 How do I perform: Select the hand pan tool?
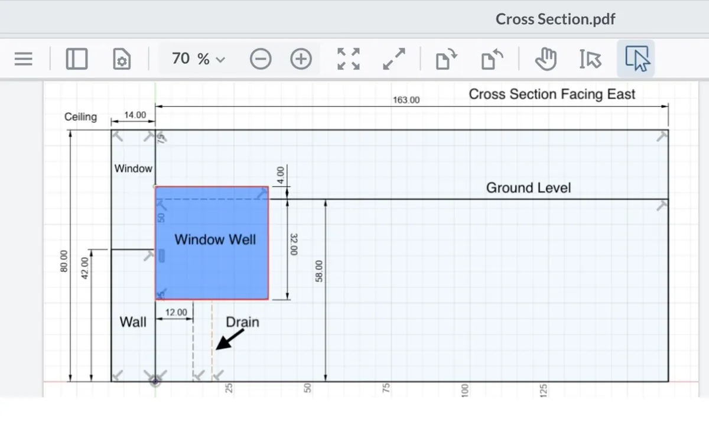click(x=546, y=59)
